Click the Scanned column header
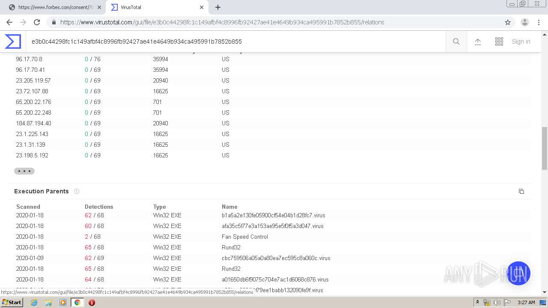Screen dimensions: 548x308 28,207
